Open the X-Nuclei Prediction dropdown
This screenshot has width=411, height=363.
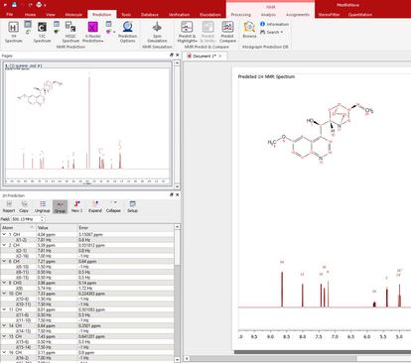coord(93,32)
